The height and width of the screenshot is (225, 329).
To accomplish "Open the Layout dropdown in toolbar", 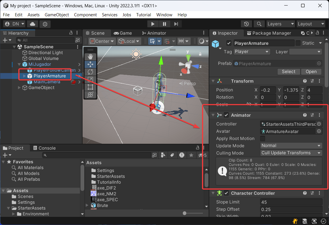I will coord(311,24).
